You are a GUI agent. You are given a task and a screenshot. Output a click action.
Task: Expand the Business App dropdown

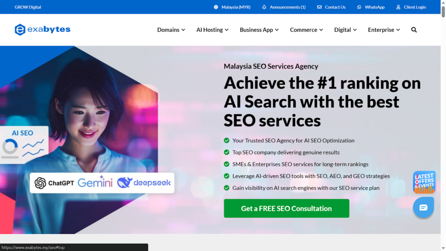259,30
